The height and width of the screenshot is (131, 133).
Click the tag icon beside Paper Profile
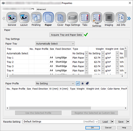[87, 83]
